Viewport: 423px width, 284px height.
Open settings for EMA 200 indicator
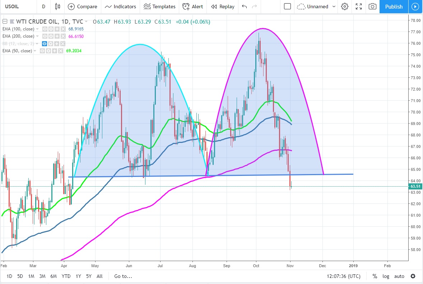[x=51, y=36]
